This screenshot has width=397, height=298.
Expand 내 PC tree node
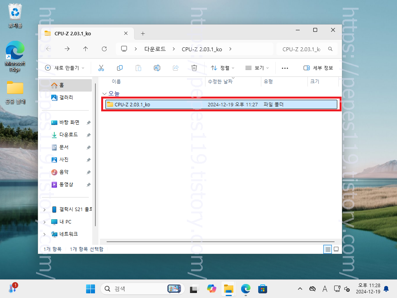45,222
